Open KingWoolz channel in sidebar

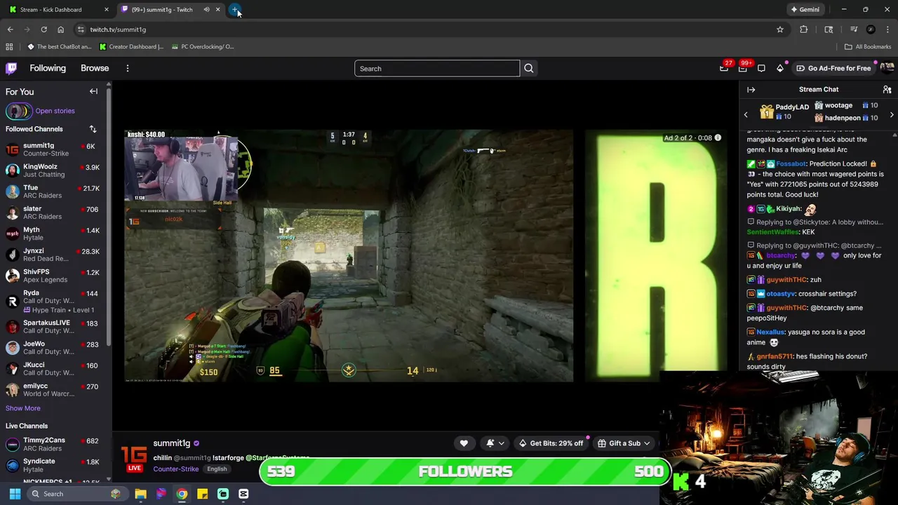[54, 170]
